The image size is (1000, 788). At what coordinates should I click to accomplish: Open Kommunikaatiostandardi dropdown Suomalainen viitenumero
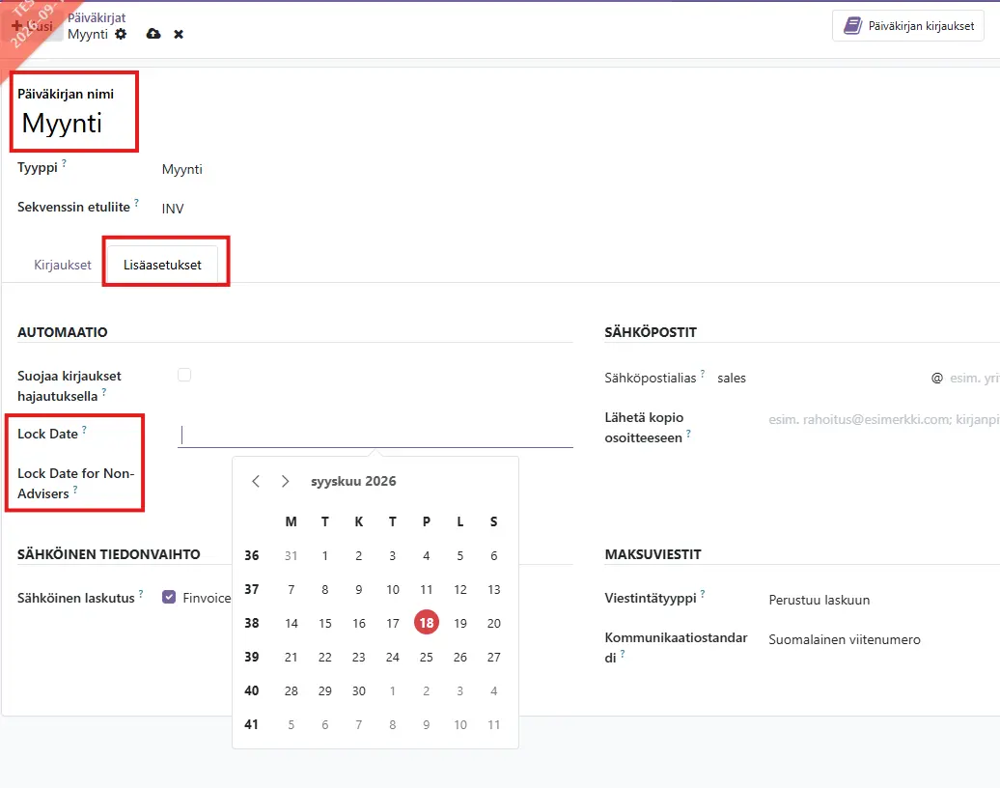click(x=845, y=639)
